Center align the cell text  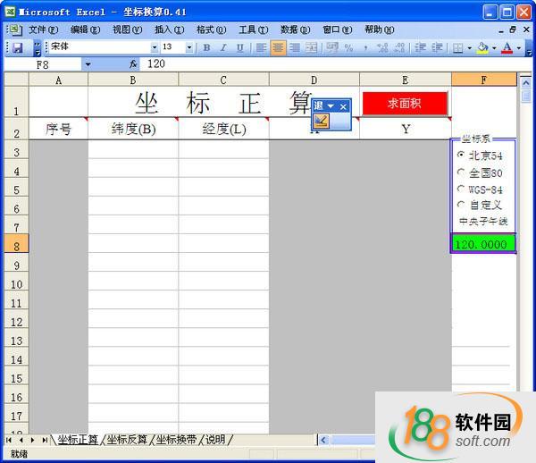(x=278, y=47)
